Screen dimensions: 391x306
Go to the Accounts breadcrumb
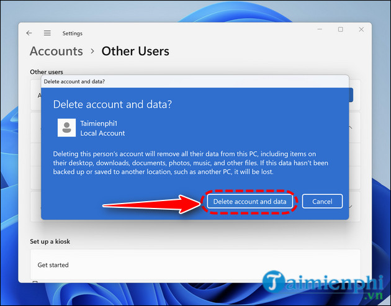point(56,52)
